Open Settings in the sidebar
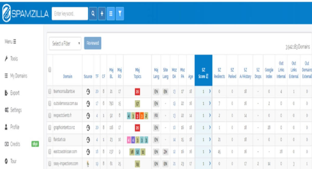Image resolution: width=312 pixels, height=169 pixels. click(x=13, y=110)
